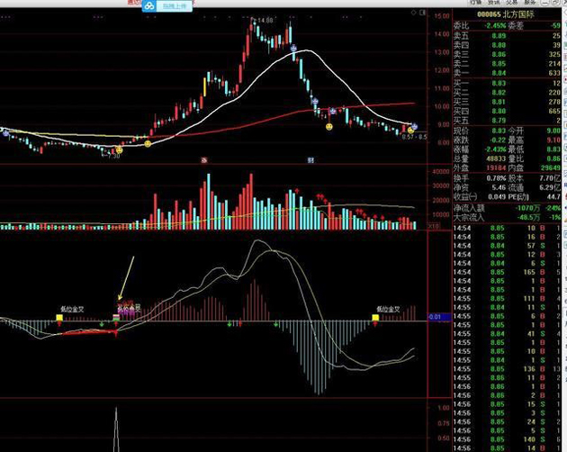Click the stock title 000065 北方国际
This screenshot has width=567, height=452.
pyautogui.click(x=505, y=14)
